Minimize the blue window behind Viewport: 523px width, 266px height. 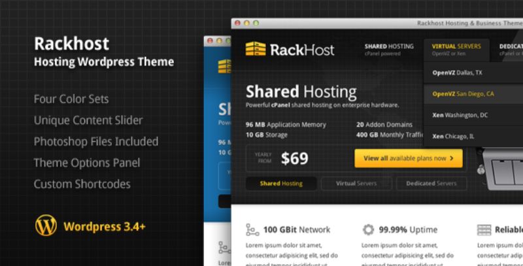(220, 41)
